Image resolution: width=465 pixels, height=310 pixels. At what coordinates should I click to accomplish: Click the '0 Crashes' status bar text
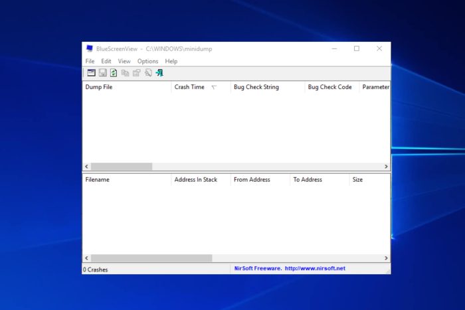click(95, 270)
